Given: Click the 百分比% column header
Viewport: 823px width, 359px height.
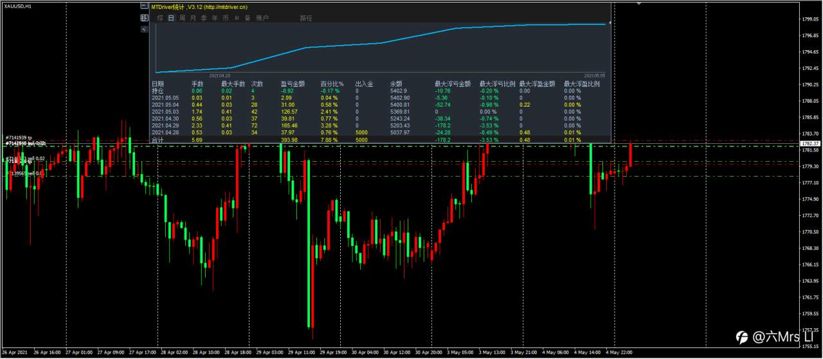Looking at the screenshot, I should click(x=332, y=83).
